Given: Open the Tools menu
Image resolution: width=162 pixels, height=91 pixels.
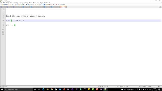Looking at the screenshot, I should 30,3.
